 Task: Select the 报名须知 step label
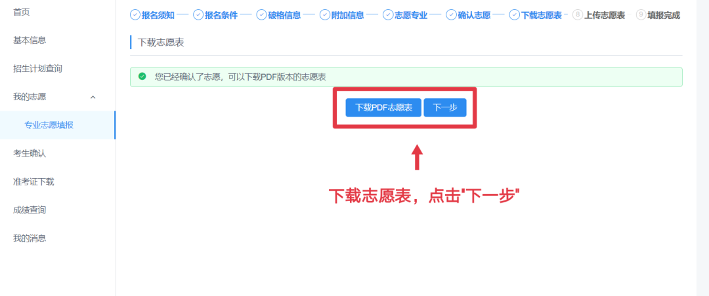click(x=158, y=15)
